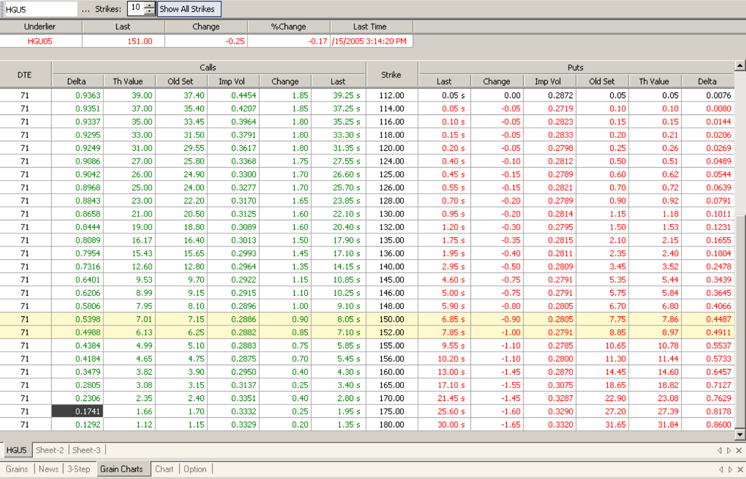Click scroll down arrow of options table
746x479 pixels.
740,434
